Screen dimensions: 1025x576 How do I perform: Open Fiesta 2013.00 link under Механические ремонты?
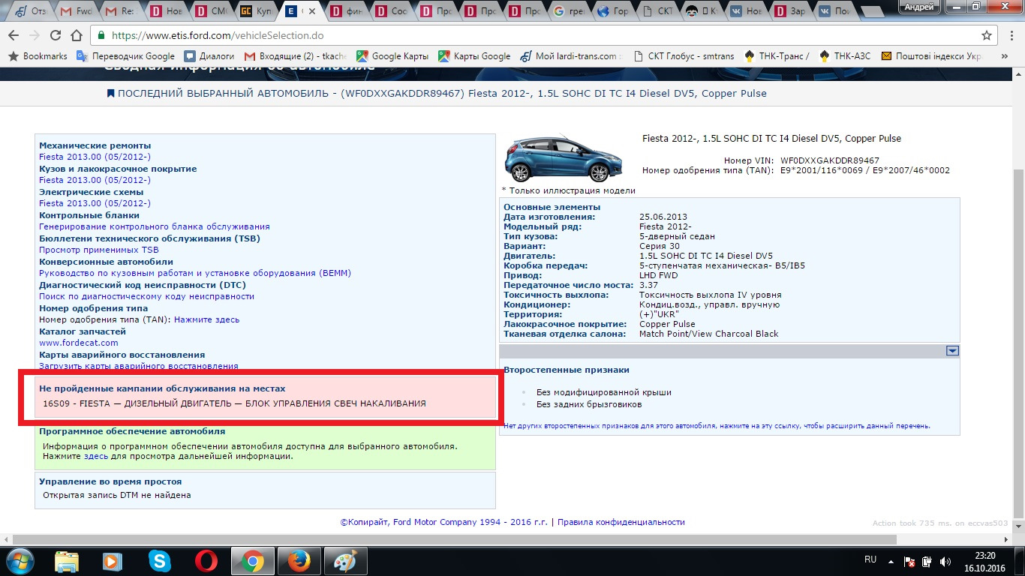(95, 157)
